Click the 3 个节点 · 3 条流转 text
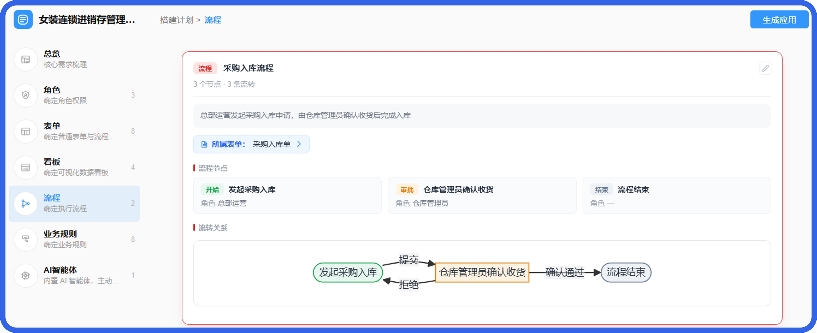The height and width of the screenshot is (333, 817). pyautogui.click(x=224, y=84)
